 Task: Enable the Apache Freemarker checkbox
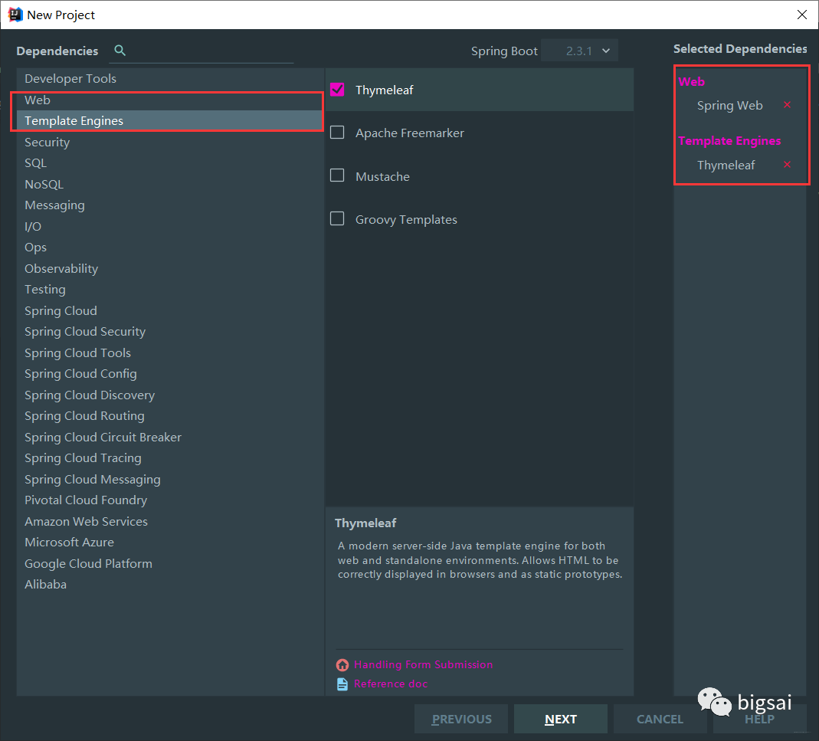pyautogui.click(x=337, y=133)
